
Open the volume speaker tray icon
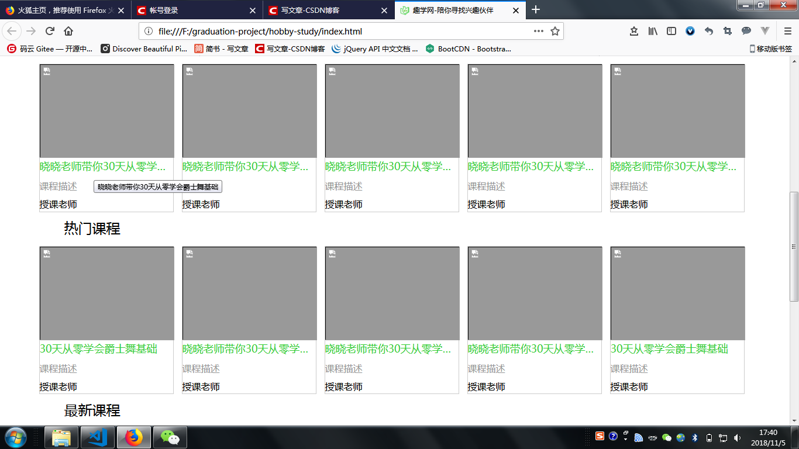tap(737, 437)
